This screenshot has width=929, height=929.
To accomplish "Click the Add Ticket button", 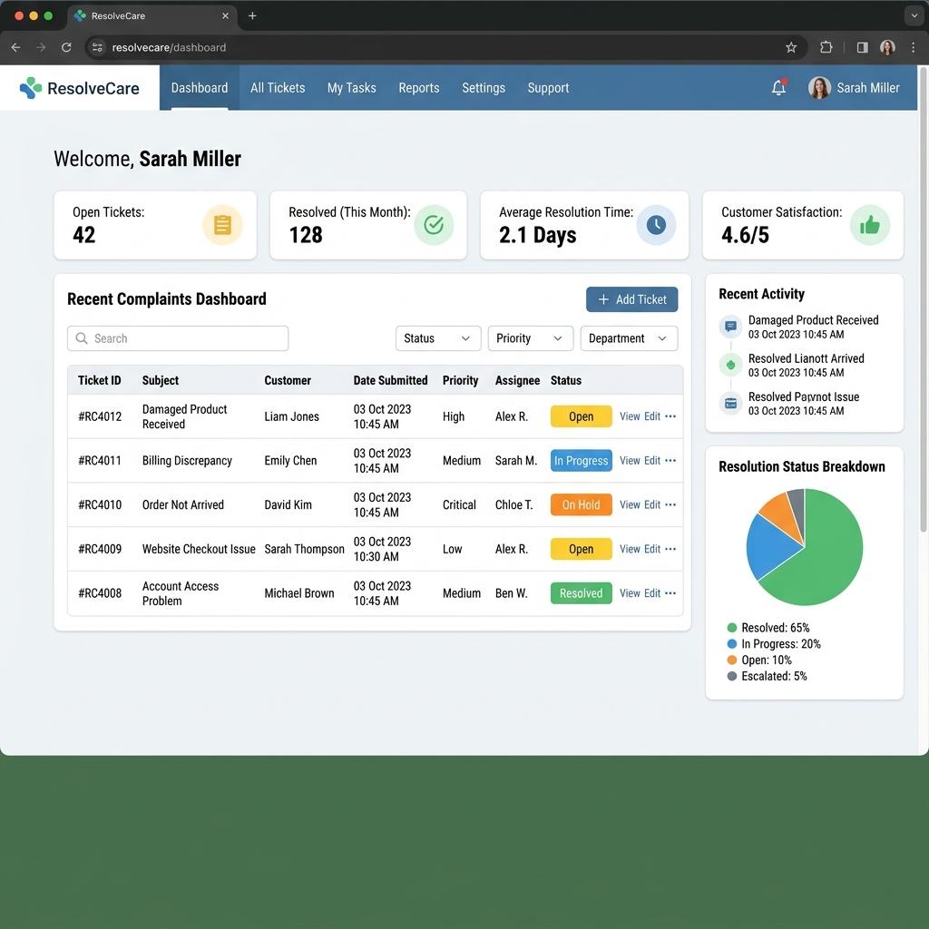I will pos(631,299).
